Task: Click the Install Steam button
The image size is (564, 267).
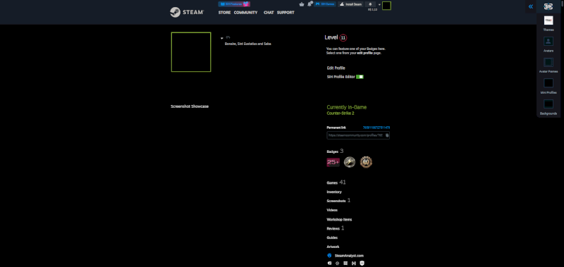Action: tap(350, 4)
